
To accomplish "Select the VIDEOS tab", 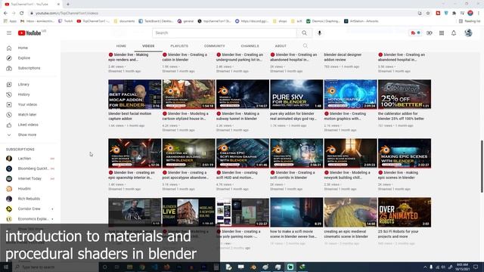I will click(148, 46).
